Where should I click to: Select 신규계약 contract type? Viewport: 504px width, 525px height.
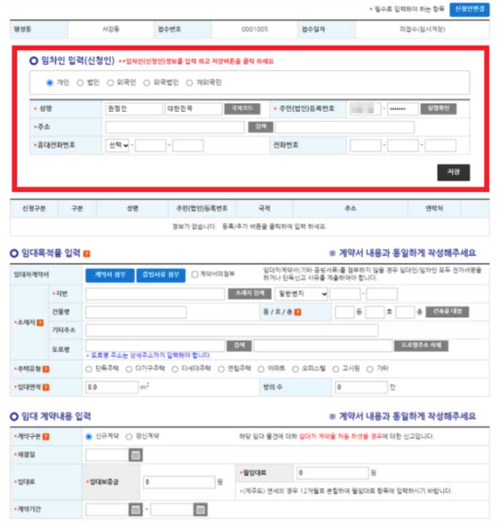click(x=89, y=436)
